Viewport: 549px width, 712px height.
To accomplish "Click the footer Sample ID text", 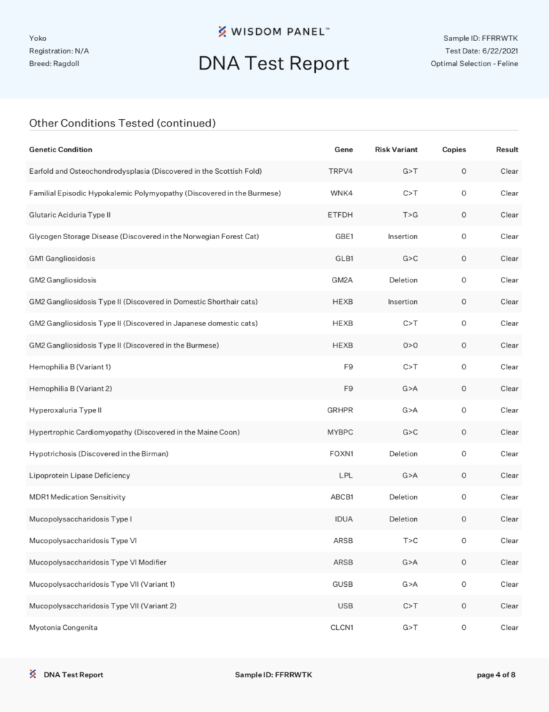I will click(x=273, y=674).
